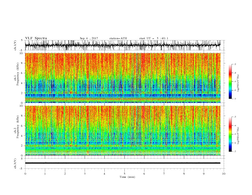Click the "5" tick of ch.1(V) axis

[22, 40]
